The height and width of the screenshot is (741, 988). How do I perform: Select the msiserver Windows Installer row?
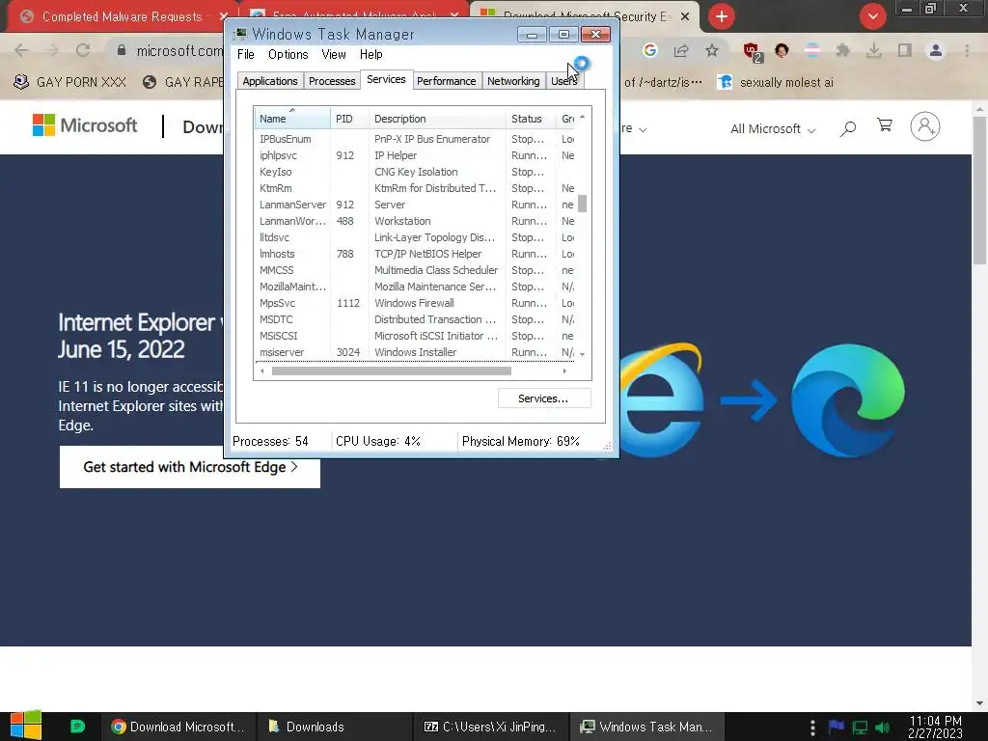(415, 352)
